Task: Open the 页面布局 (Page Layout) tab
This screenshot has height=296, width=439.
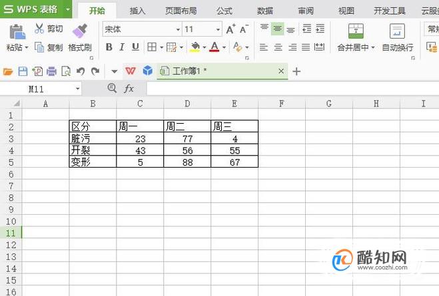Action: 181,11
